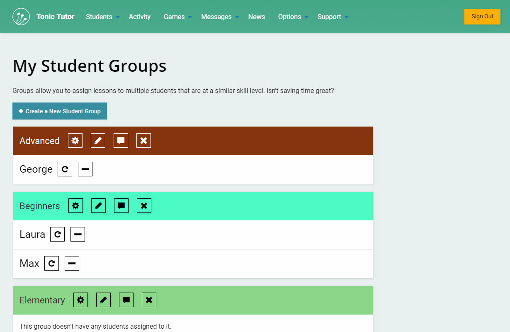Image resolution: width=510 pixels, height=332 pixels.
Task: Create a New Student Group
Action: (x=60, y=111)
